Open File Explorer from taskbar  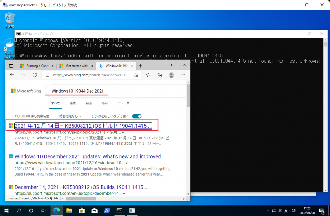pyautogui.click(x=69, y=211)
